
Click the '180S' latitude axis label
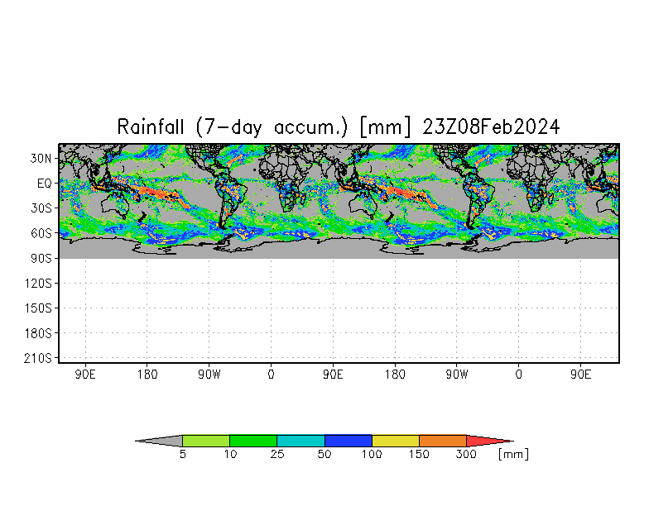pyautogui.click(x=38, y=333)
